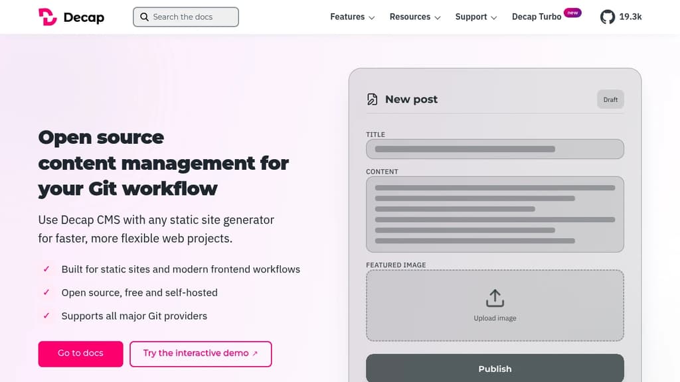Open the GitHub repository icon

[608, 17]
